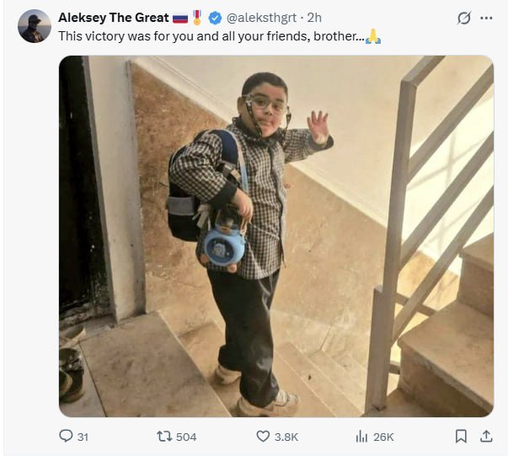Click the blue verified badge

pyautogui.click(x=215, y=18)
